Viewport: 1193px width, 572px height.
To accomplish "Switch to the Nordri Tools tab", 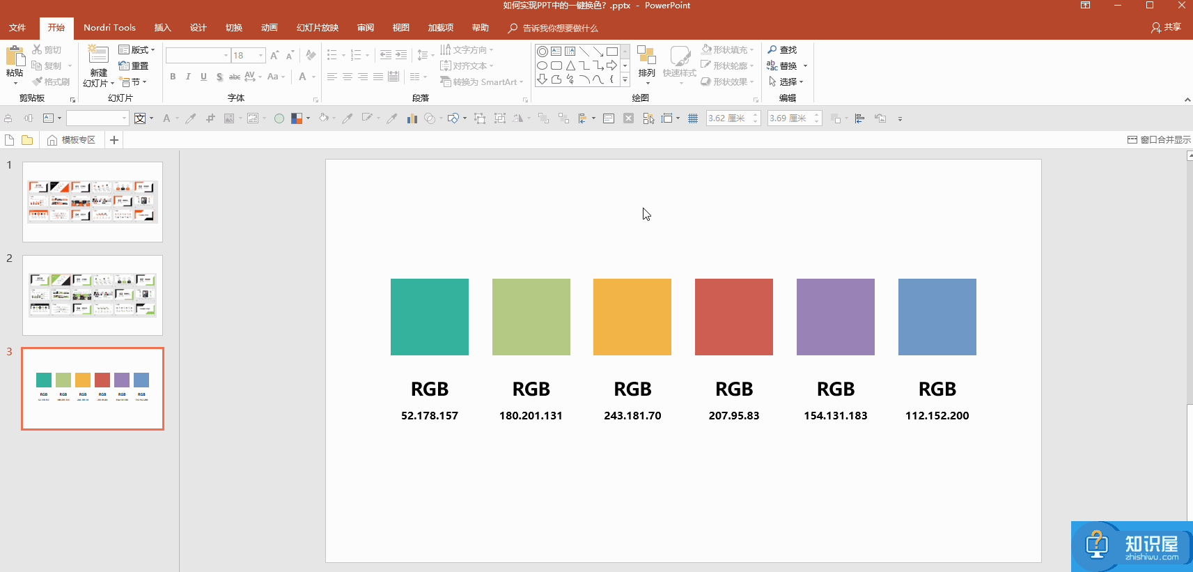I will coord(109,28).
